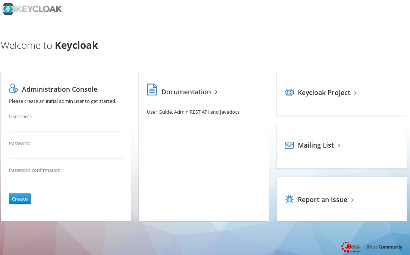Click the Administration Console heading
This screenshot has width=410, height=255.
coord(59,89)
